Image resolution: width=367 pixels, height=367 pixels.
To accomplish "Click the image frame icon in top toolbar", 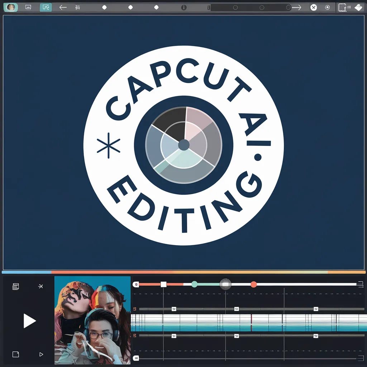I will pos(28,7).
